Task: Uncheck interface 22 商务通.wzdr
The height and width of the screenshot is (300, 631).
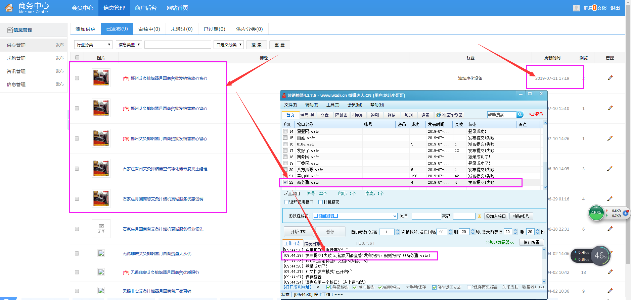Action: click(285, 182)
